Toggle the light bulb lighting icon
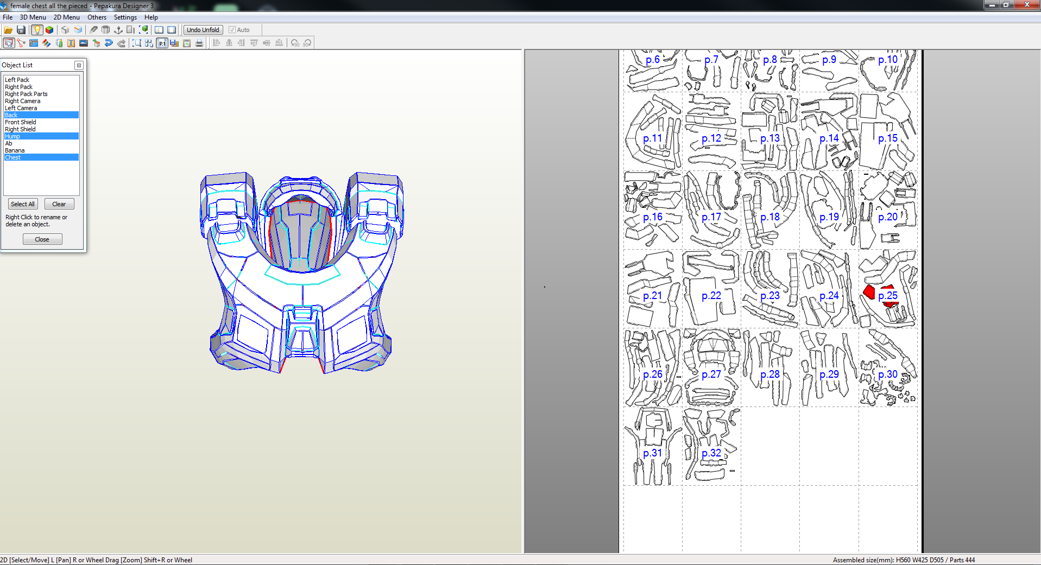The width and height of the screenshot is (1041, 565). 37,30
